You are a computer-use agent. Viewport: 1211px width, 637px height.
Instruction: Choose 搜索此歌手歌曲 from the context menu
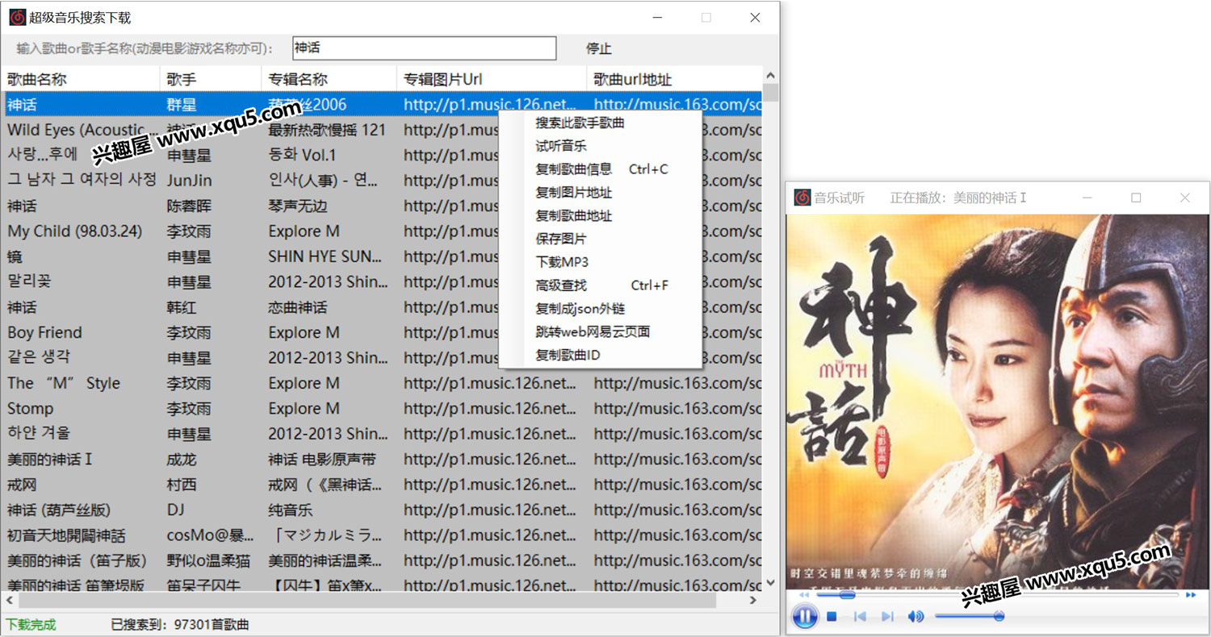coord(580,123)
